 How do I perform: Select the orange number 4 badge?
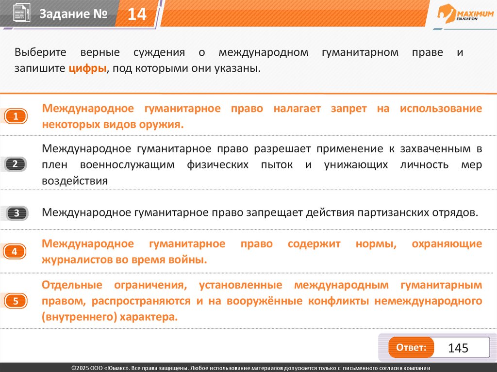tap(15, 252)
